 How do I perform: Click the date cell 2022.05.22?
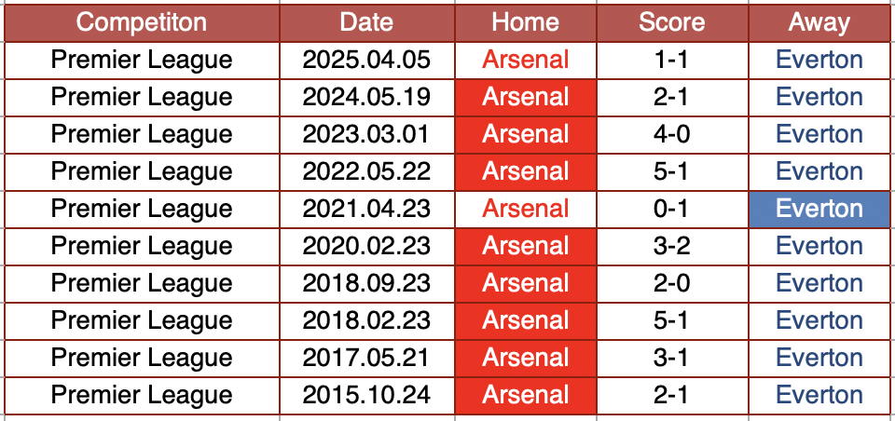click(x=366, y=171)
